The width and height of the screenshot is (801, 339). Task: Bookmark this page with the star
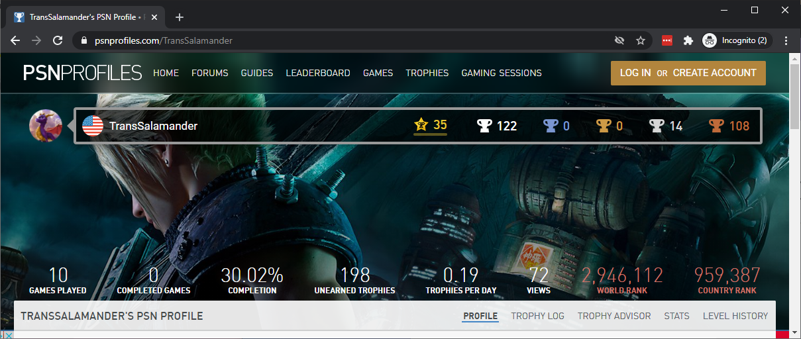641,40
